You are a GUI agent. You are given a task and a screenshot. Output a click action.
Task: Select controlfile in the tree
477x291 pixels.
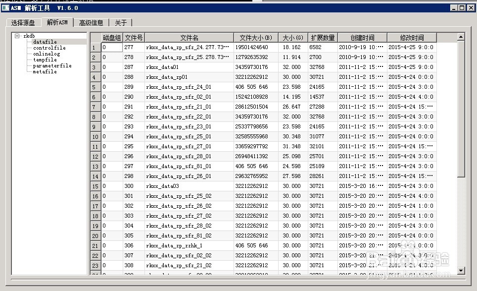tap(49, 48)
